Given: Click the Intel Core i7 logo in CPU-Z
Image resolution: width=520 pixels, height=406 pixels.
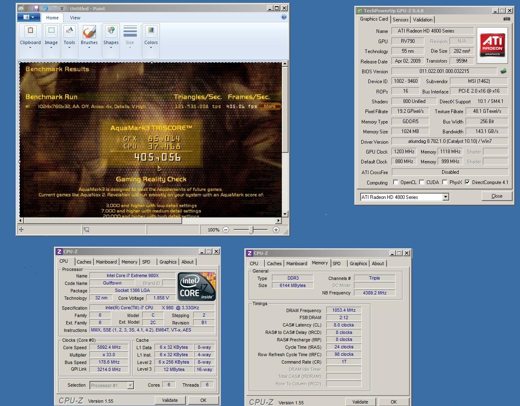Looking at the screenshot, I should [197, 287].
